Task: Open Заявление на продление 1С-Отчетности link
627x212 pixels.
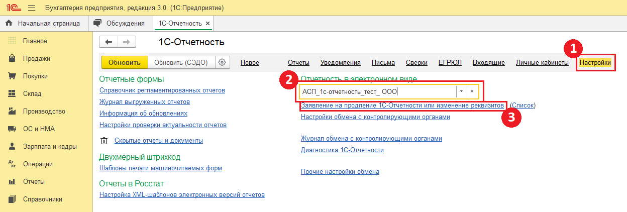Action: pyautogui.click(x=402, y=105)
